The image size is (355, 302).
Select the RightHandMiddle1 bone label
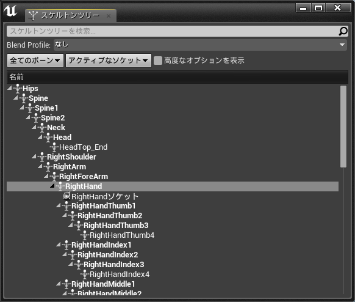click(x=103, y=284)
